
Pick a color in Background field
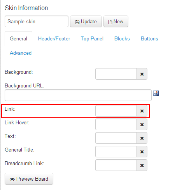(116, 74)
